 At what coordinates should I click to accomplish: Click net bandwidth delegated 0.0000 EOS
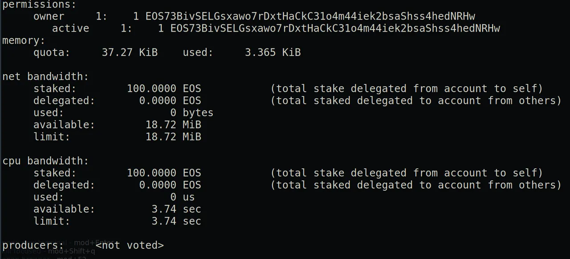170,100
